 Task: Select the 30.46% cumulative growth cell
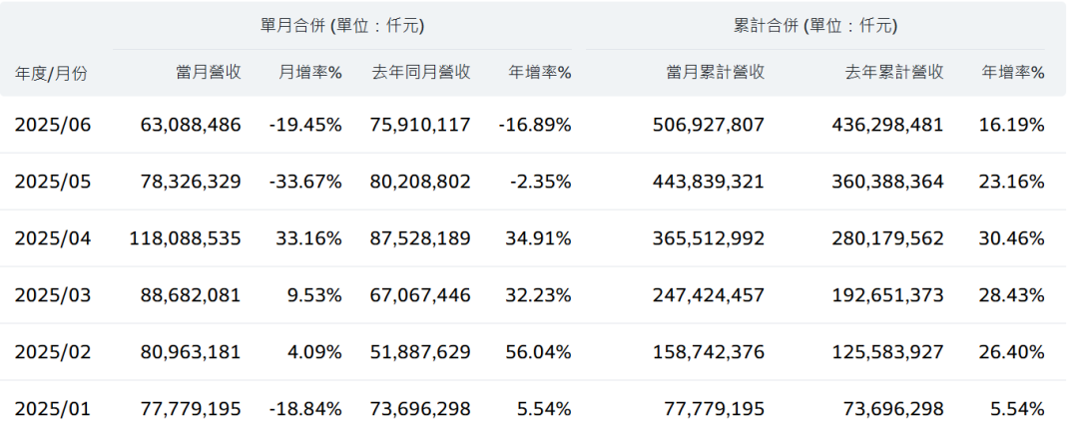tap(1011, 238)
